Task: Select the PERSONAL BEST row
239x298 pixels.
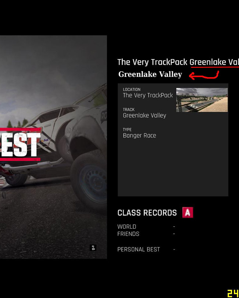Action: coord(146,249)
